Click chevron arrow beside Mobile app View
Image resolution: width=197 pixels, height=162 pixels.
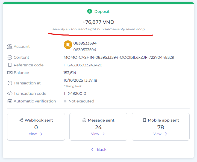[166, 134]
